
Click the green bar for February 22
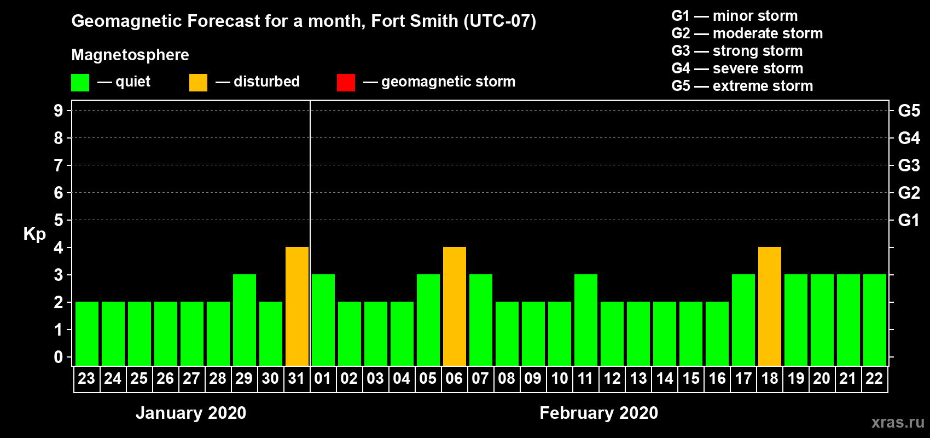pos(875,320)
